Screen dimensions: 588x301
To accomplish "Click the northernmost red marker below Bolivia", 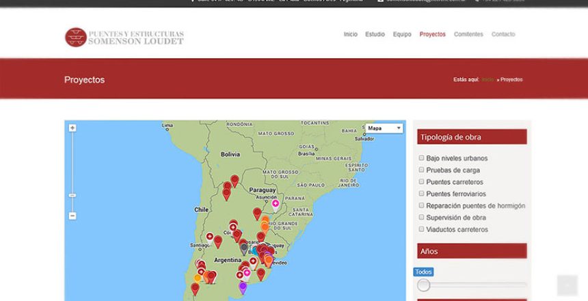I will [x=235, y=181].
